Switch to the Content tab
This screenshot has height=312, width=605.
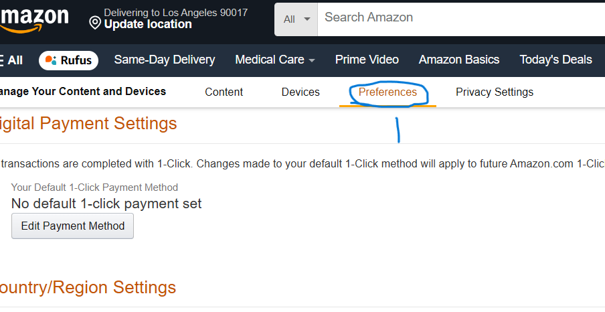tap(224, 92)
